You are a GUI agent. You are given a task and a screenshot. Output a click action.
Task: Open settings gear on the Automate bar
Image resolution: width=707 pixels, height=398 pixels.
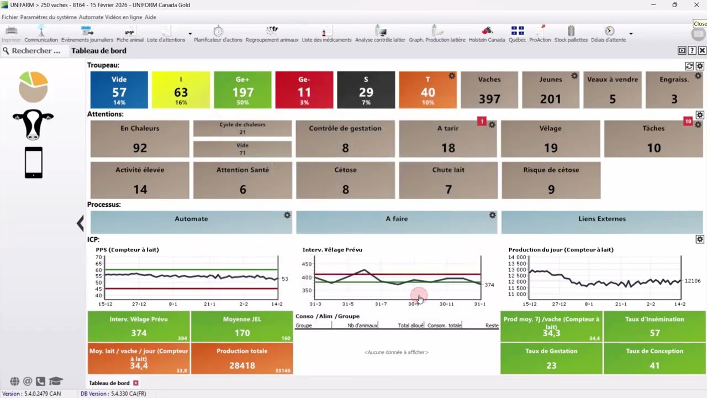287,215
